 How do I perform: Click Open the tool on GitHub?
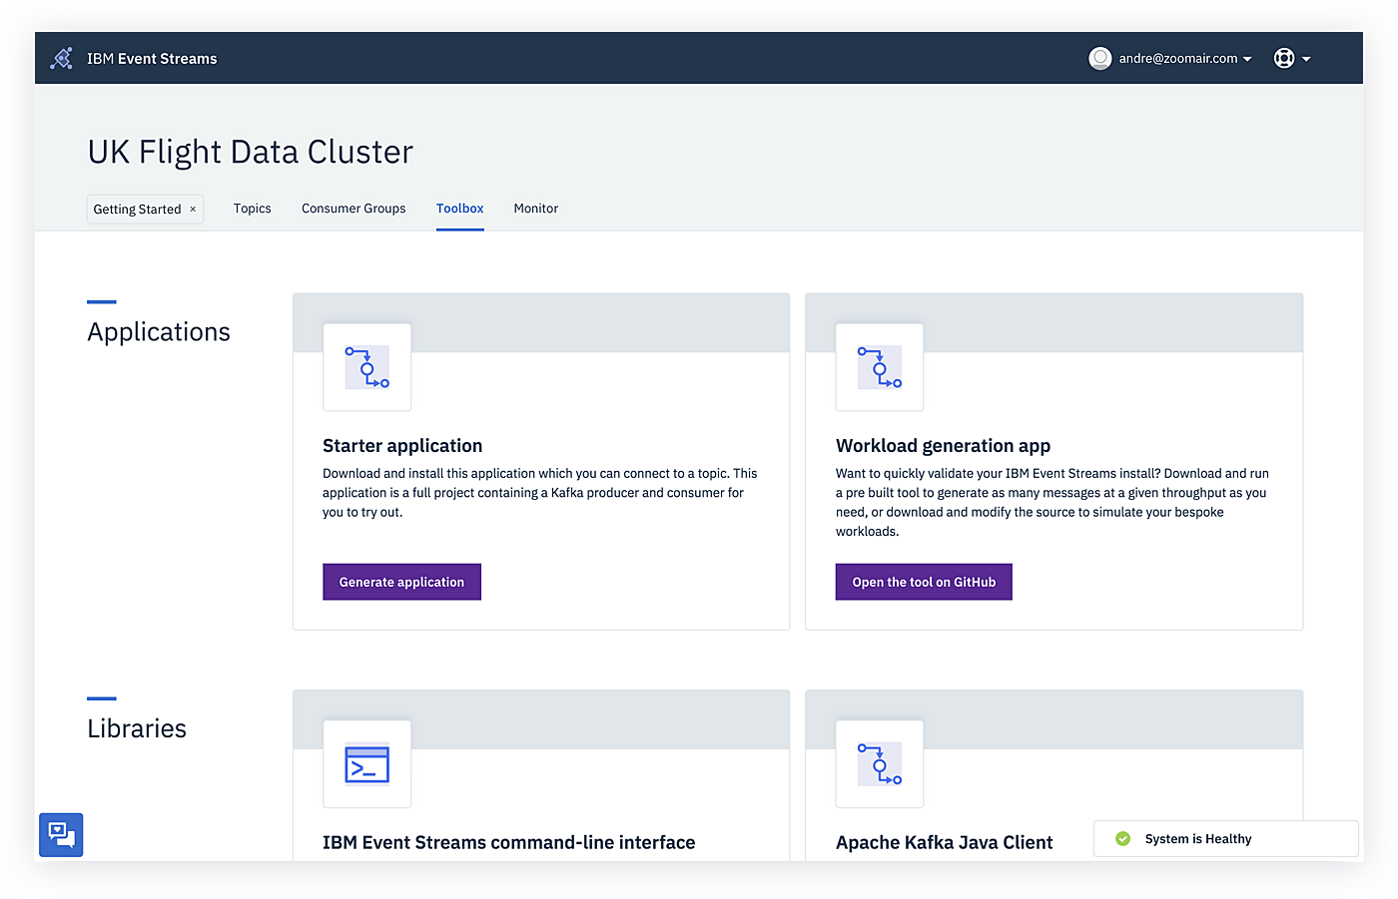coord(924,582)
